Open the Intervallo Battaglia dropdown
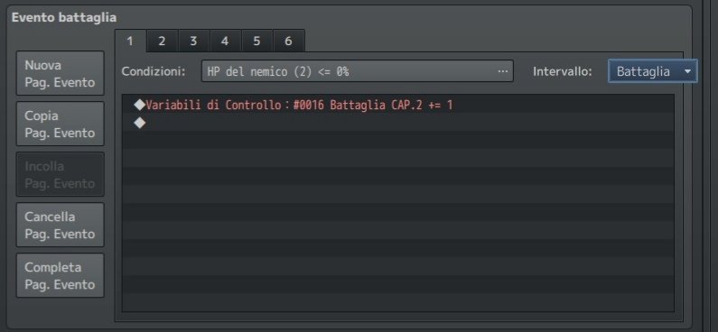Viewport: 718px width, 332px height. (x=652, y=71)
